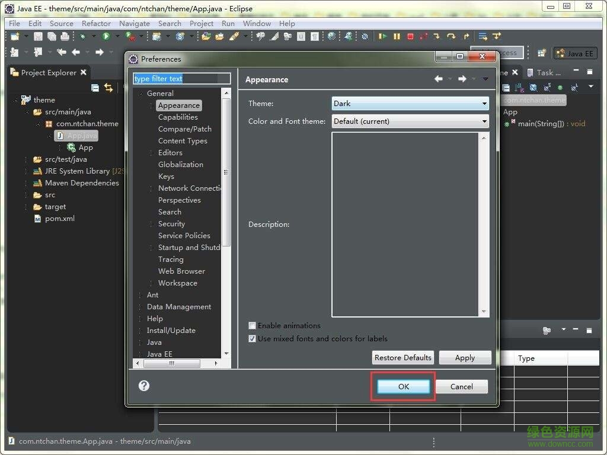The width and height of the screenshot is (607, 455).
Task: Select the Java EE perspective button
Action: point(574,53)
